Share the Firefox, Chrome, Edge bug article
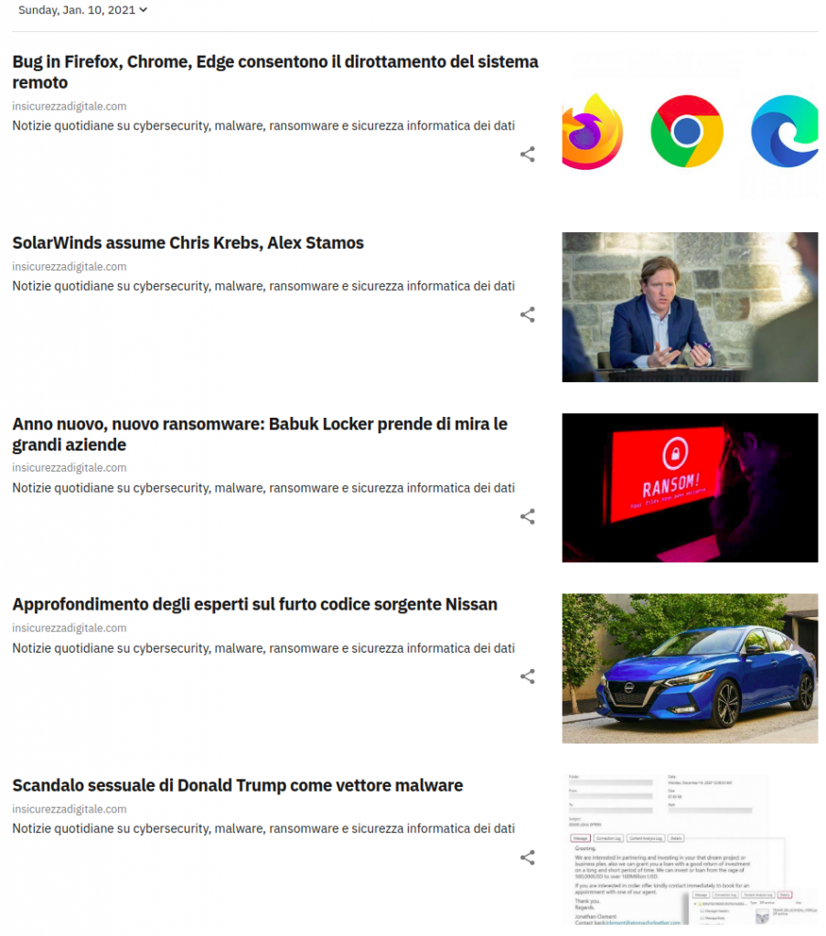The height and width of the screenshot is (936, 826). pos(528,154)
